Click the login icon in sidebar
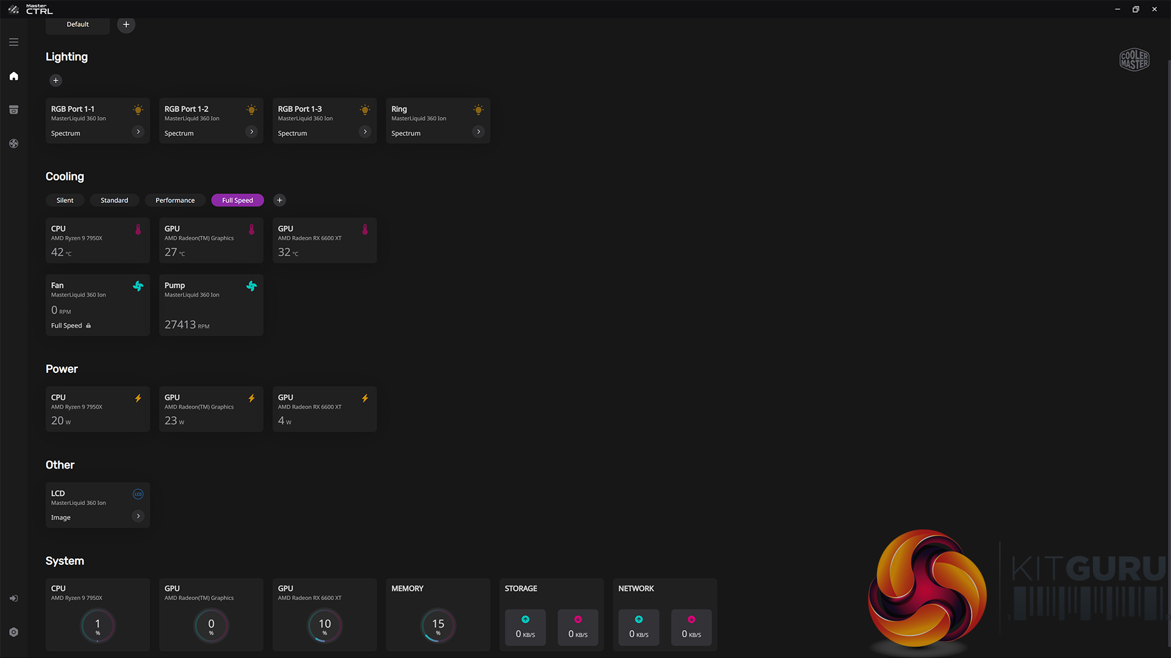The height and width of the screenshot is (658, 1171). [x=13, y=598]
